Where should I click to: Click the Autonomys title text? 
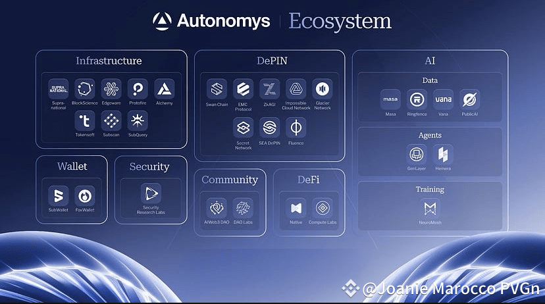click(224, 22)
